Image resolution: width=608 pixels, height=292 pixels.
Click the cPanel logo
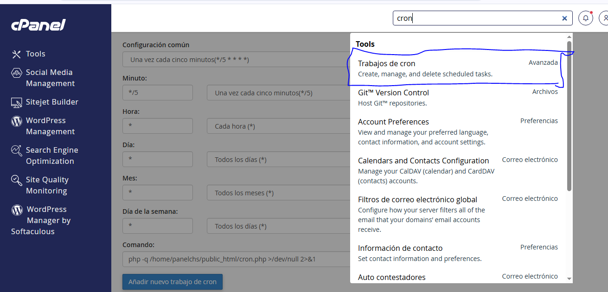pyautogui.click(x=38, y=25)
